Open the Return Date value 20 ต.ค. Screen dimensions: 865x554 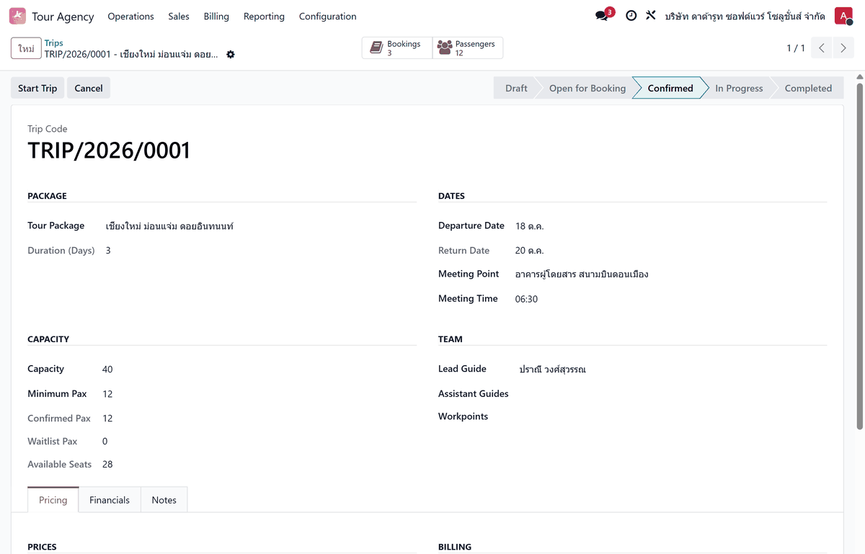click(530, 251)
